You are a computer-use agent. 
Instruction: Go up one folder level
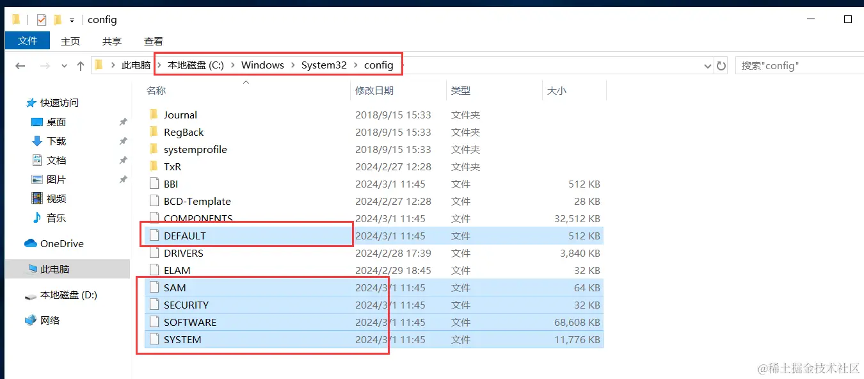pos(81,65)
